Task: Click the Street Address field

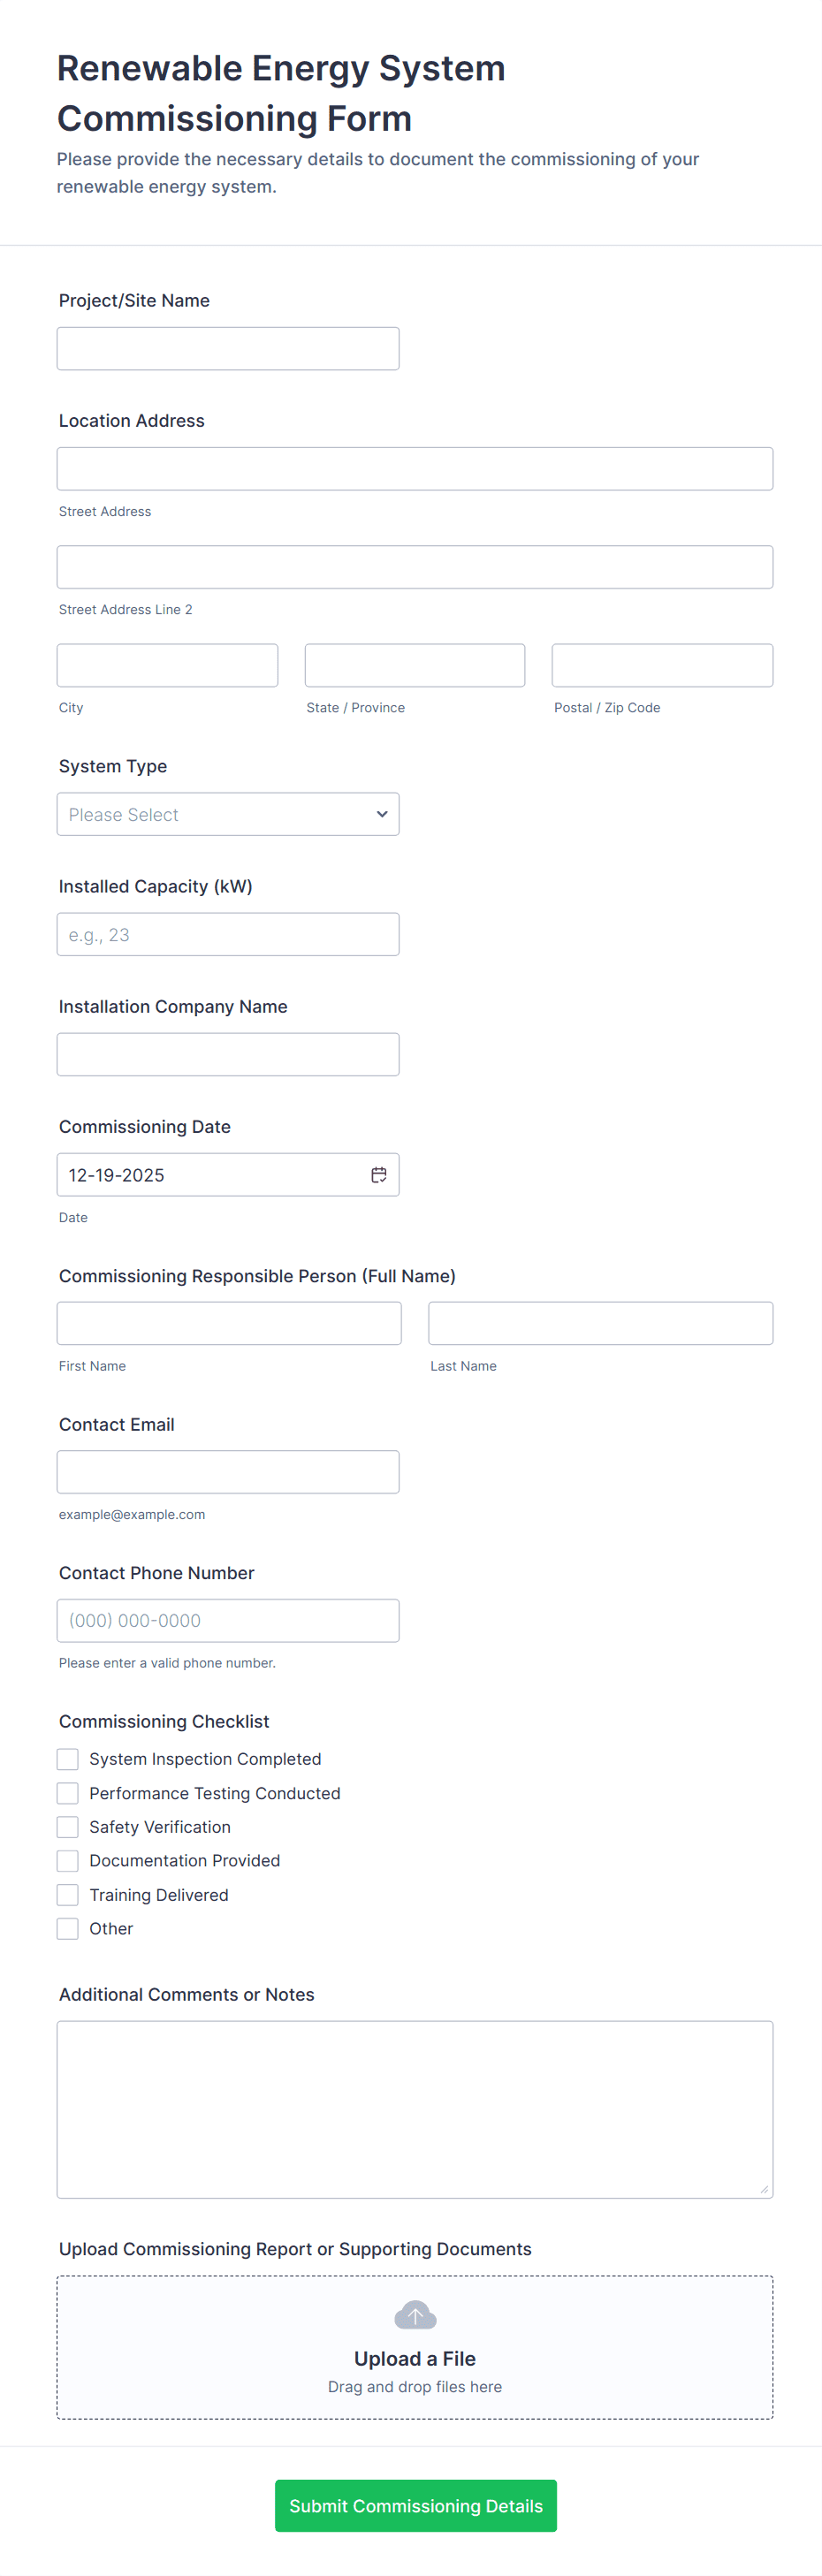Action: tap(414, 468)
